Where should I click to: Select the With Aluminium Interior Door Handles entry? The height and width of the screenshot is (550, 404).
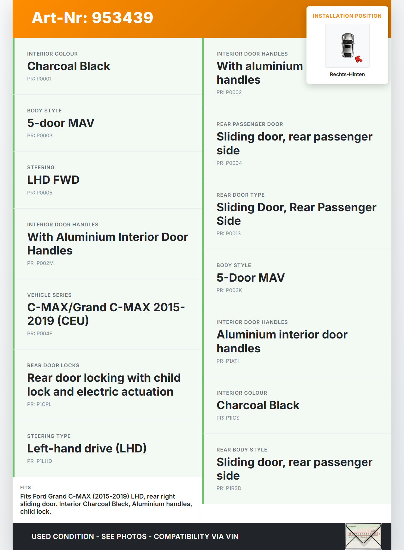107,244
